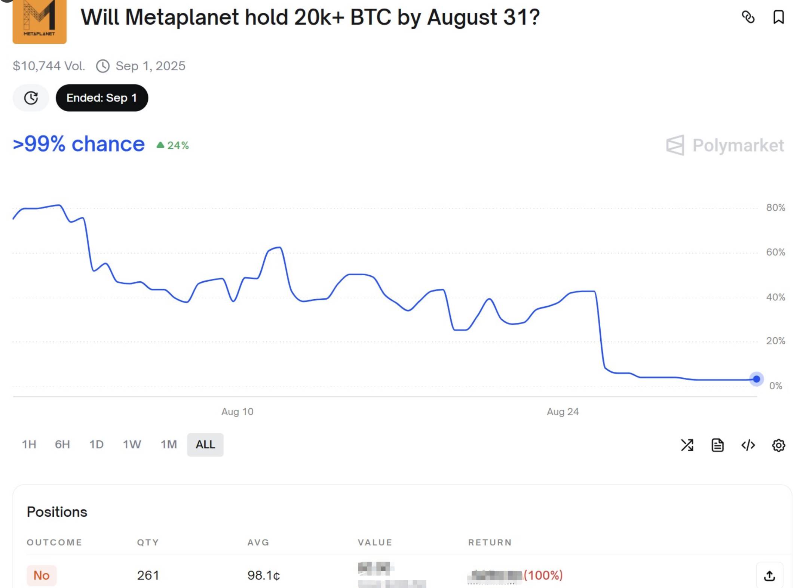809x588 pixels.
Task: Click the chart's final blue data point
Action: pyautogui.click(x=756, y=379)
